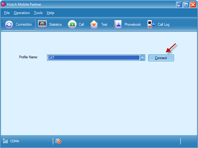Close the Hutch Mobile Partner window
Screen dimensions: 198x148
193,5
